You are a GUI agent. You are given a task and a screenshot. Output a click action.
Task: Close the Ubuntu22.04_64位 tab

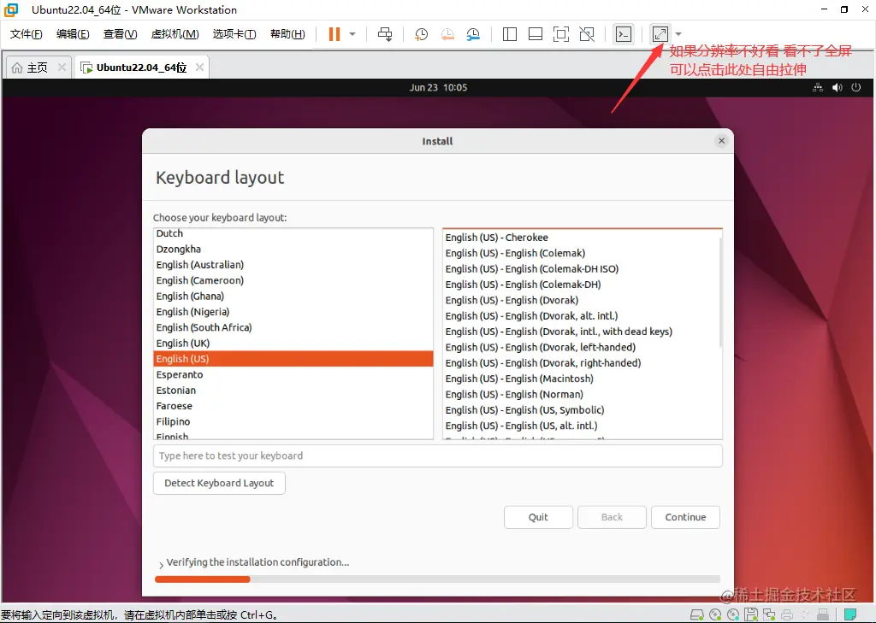coord(199,67)
